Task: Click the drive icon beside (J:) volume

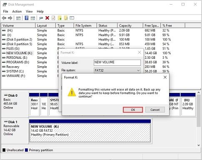Action: 4,35
